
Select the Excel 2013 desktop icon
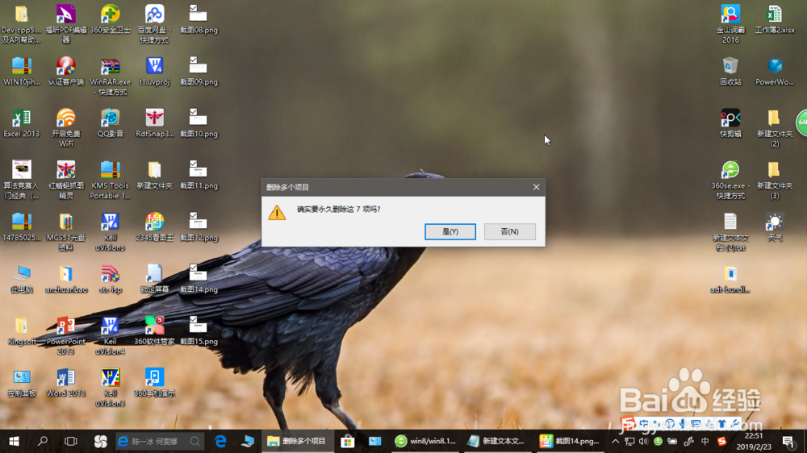22,123
